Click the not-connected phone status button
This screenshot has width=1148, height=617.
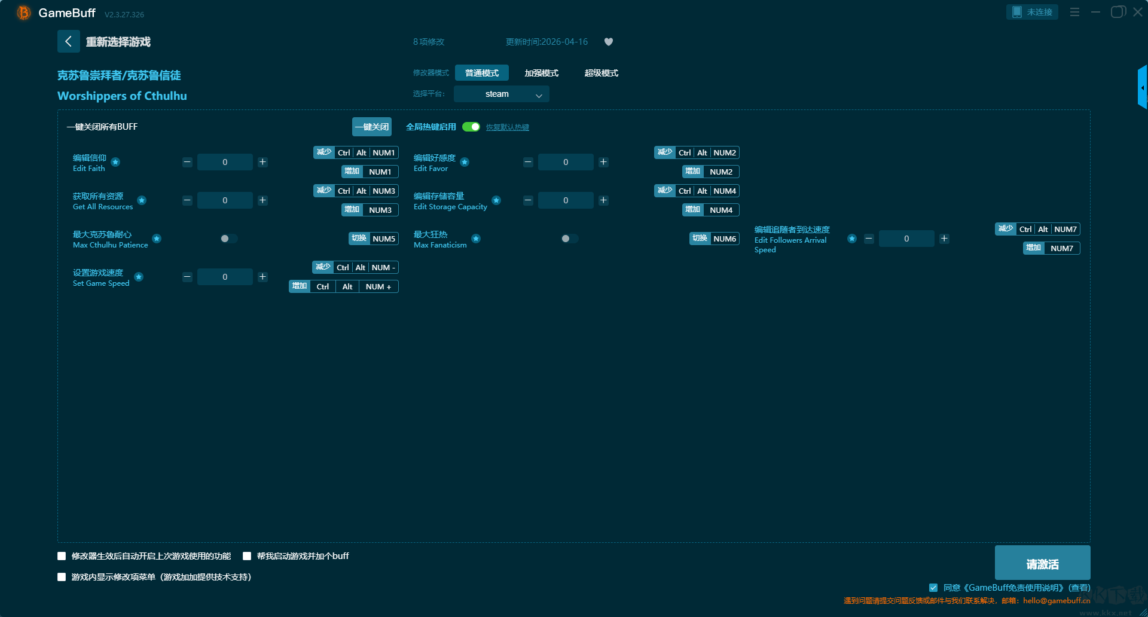(x=1032, y=12)
